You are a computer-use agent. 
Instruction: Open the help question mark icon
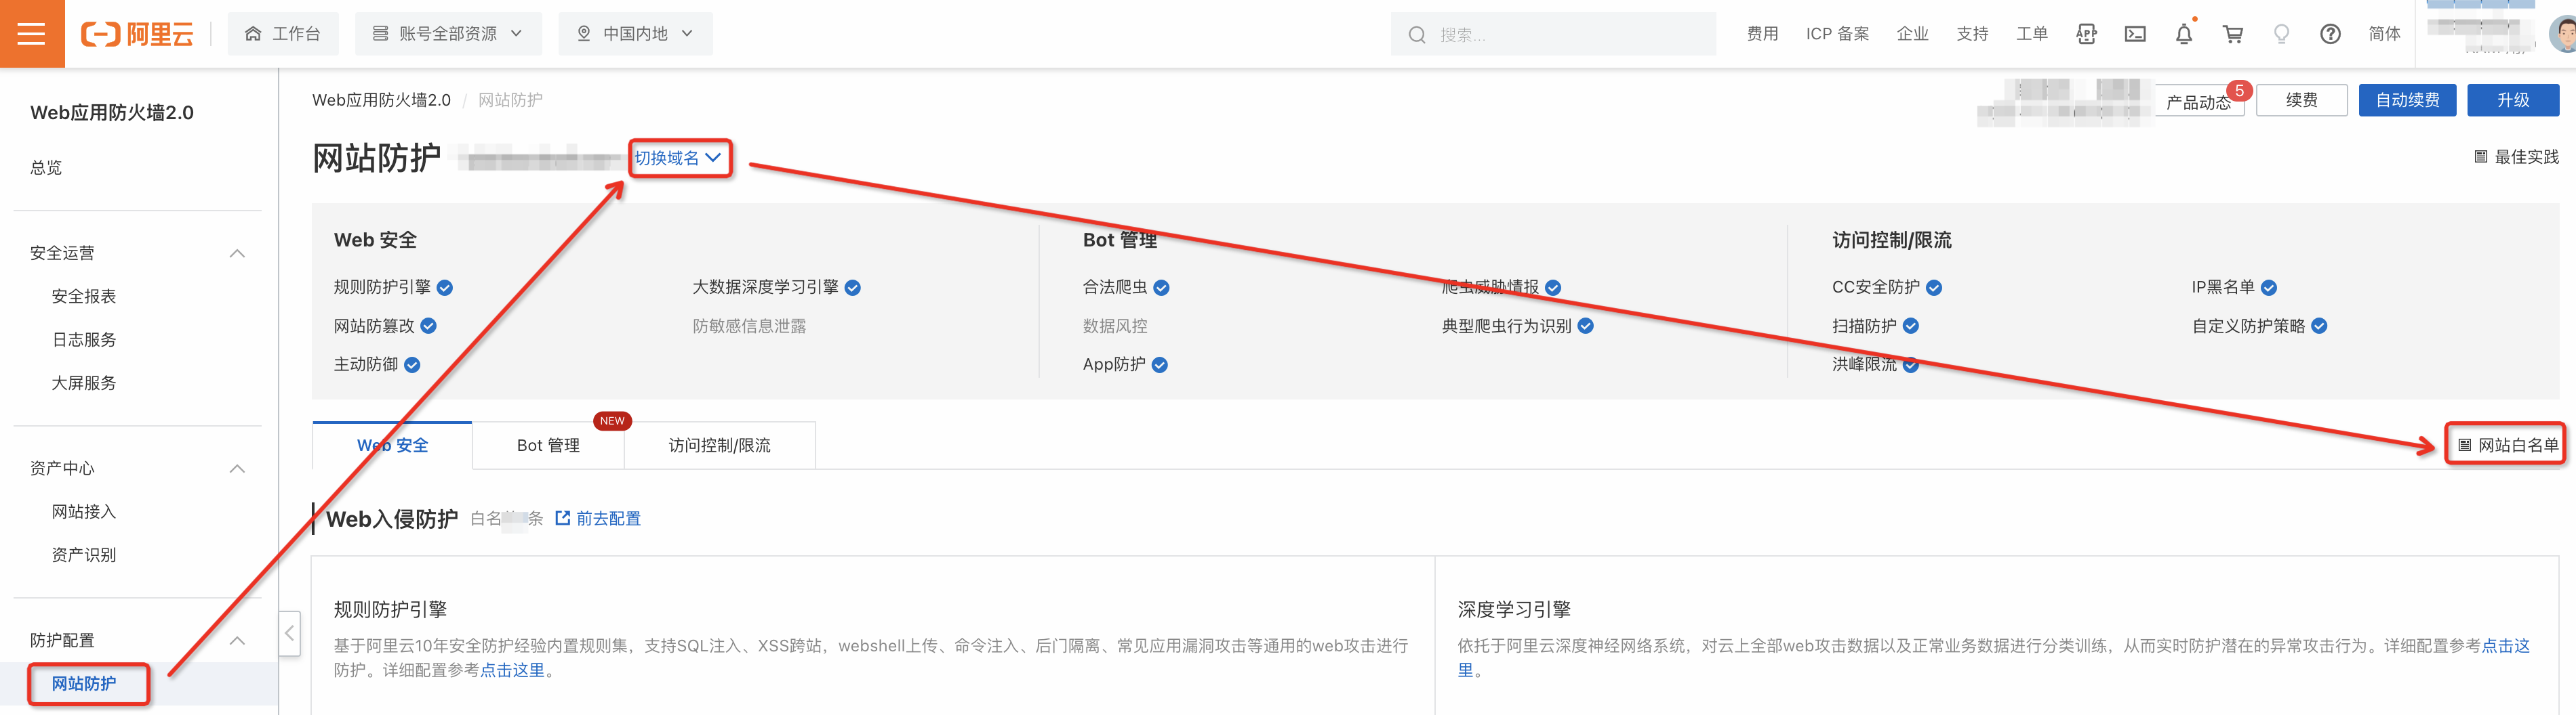(x=2330, y=34)
